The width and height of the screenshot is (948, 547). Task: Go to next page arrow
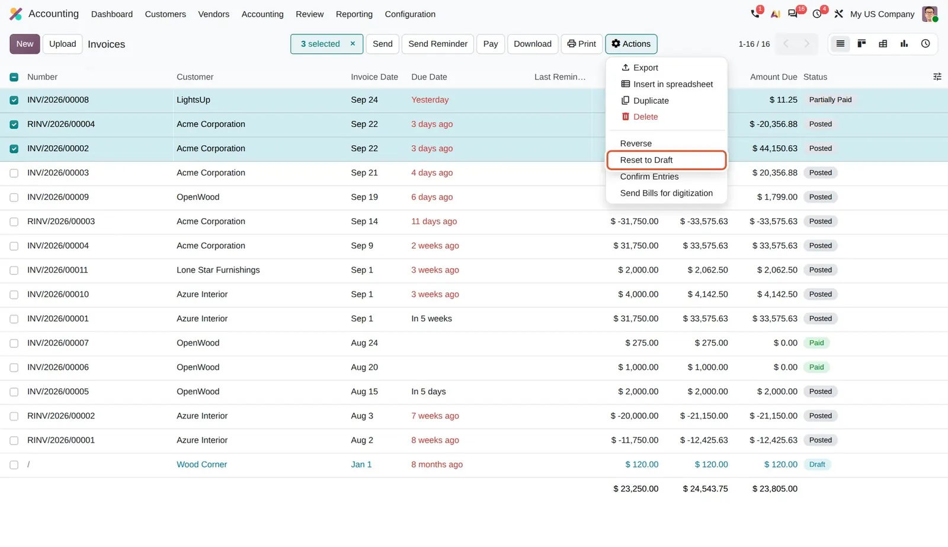[x=806, y=44]
